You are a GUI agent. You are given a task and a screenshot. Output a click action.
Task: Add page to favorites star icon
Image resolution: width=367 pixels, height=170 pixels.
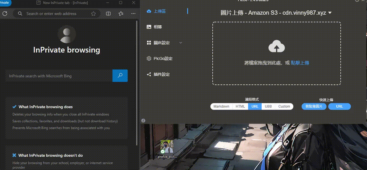point(93,14)
